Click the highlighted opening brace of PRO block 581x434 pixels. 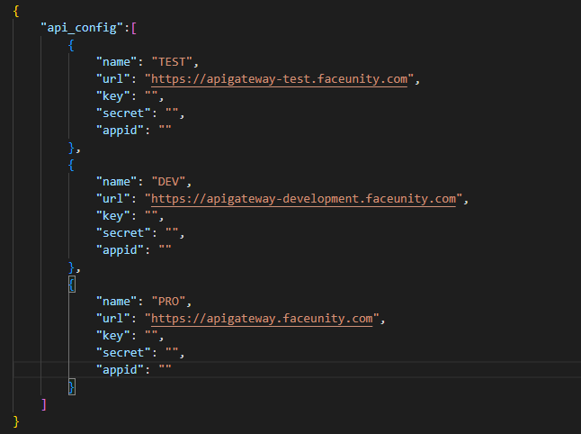(x=72, y=285)
